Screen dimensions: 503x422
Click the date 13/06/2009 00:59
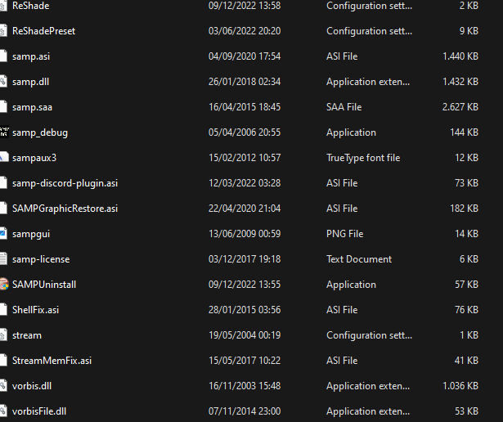tap(245, 233)
